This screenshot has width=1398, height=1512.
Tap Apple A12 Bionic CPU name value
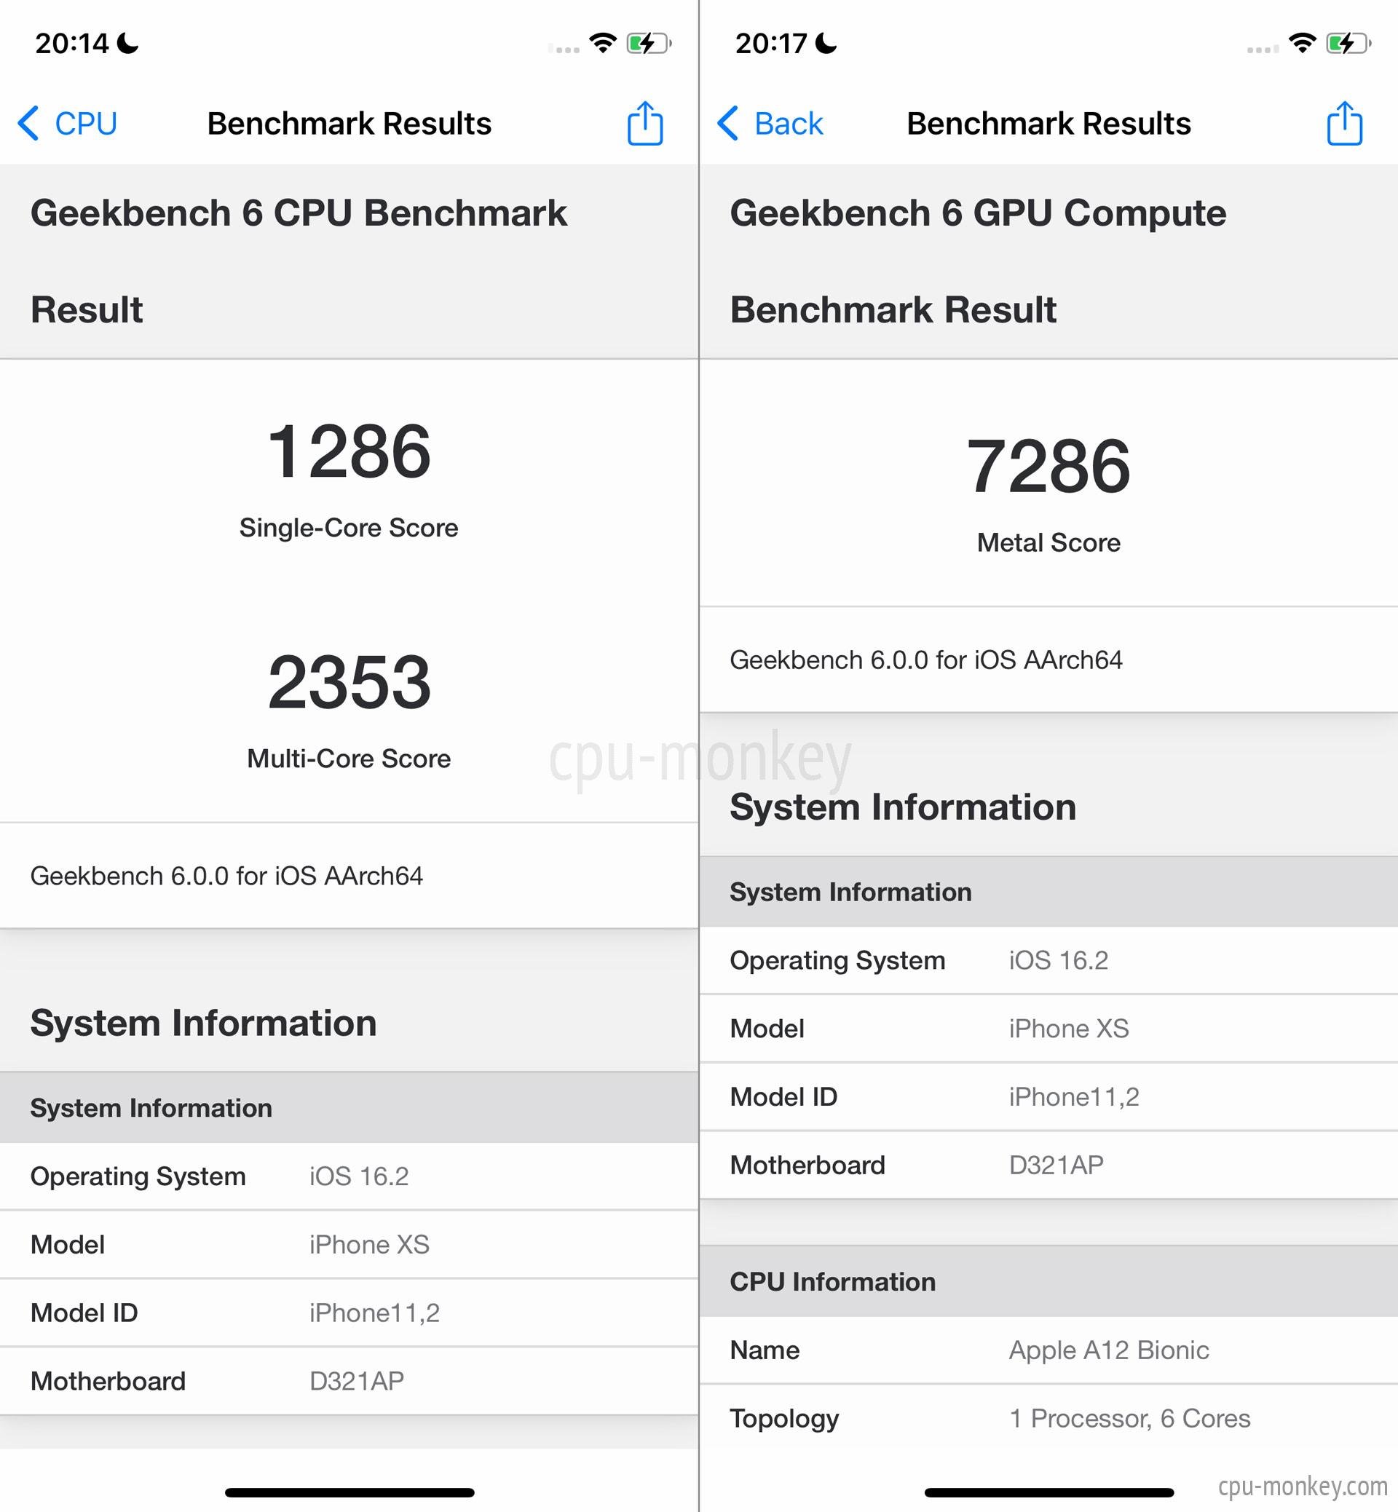tap(1109, 1350)
